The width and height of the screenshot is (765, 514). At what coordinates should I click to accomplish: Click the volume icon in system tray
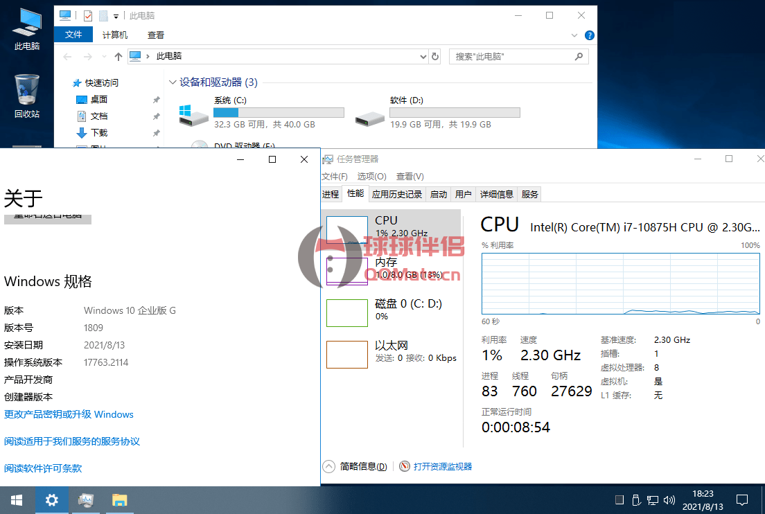(669, 499)
